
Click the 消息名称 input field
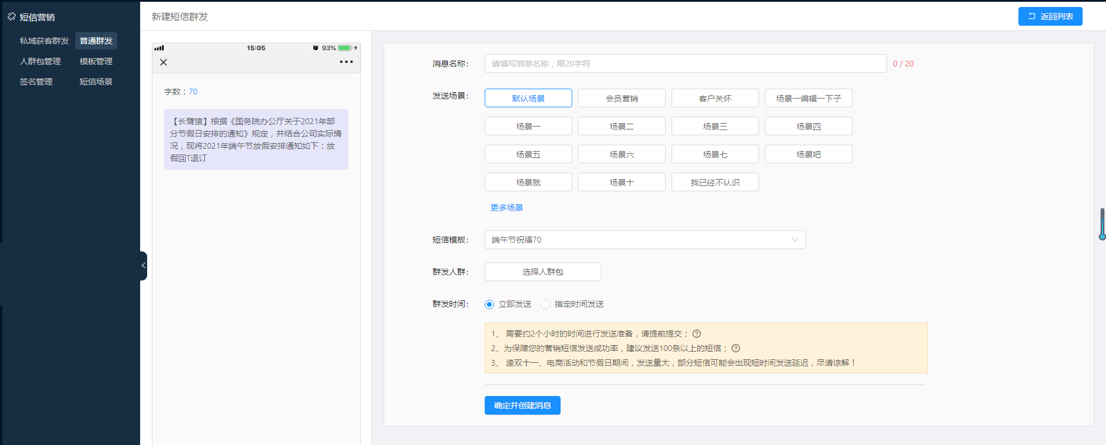(686, 64)
